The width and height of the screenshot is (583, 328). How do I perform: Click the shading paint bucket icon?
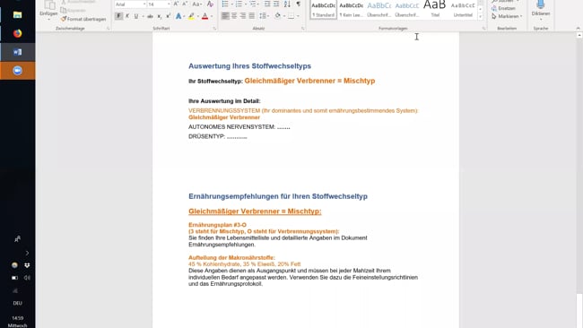(278, 16)
